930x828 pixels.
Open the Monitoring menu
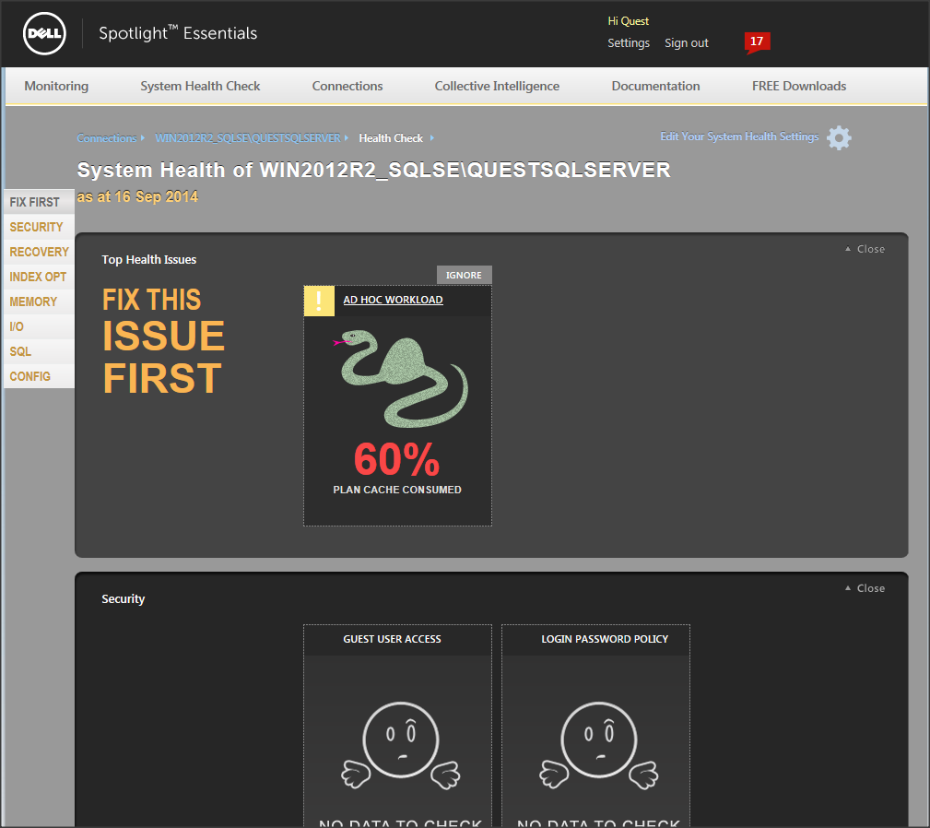[56, 86]
